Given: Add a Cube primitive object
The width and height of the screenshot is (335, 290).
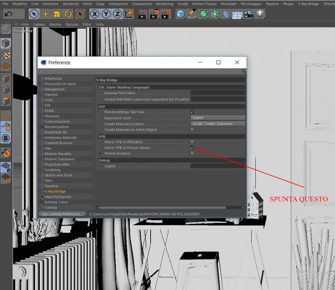Looking at the screenshot, I should (181, 14).
